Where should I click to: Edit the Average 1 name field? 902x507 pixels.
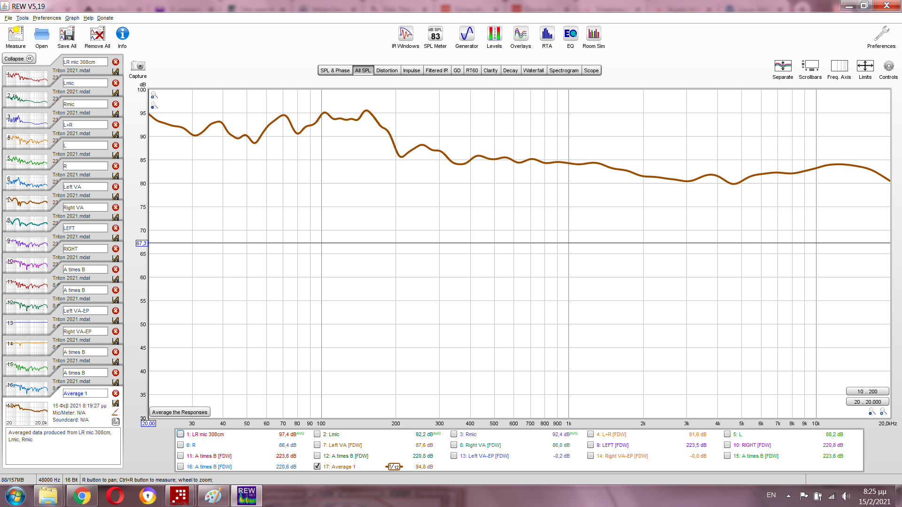click(85, 393)
